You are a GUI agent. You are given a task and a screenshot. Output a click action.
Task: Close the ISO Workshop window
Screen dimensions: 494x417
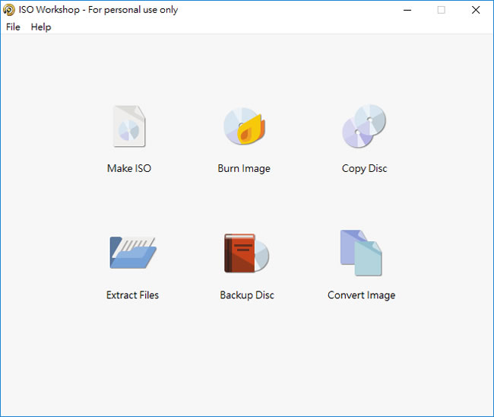(x=476, y=10)
